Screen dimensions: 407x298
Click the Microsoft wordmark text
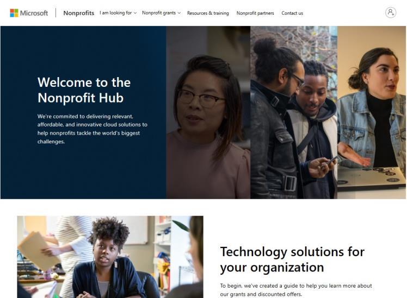coord(34,13)
